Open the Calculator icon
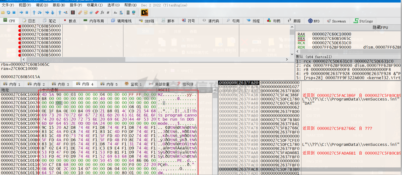The width and height of the screenshot is (402, 175). click(x=128, y=12)
